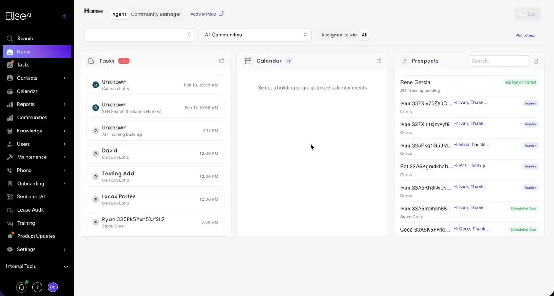Expand the Reports submenu
The height and width of the screenshot is (296, 554).
click(64, 104)
